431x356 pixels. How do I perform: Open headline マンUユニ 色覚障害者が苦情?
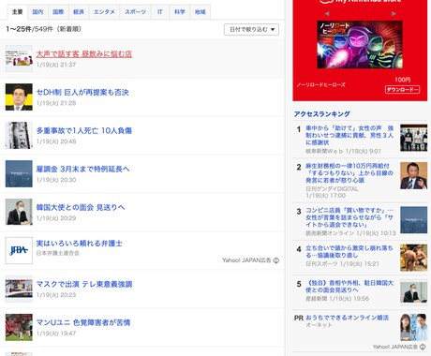coord(83,322)
